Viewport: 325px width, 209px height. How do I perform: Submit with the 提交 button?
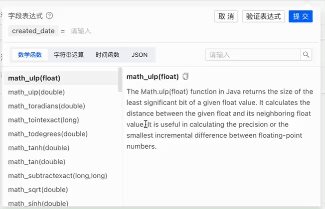(x=301, y=16)
